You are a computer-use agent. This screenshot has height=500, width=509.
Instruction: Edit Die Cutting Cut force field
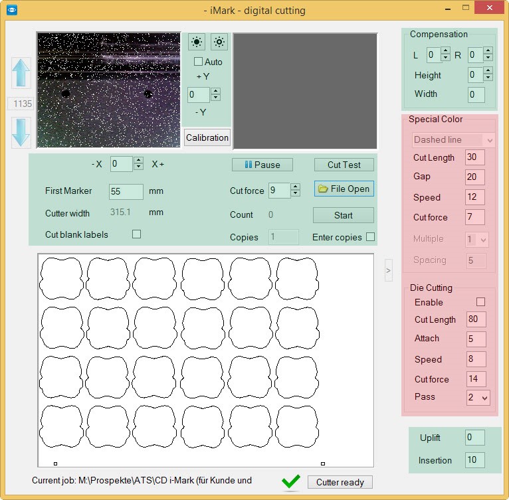[x=476, y=379]
